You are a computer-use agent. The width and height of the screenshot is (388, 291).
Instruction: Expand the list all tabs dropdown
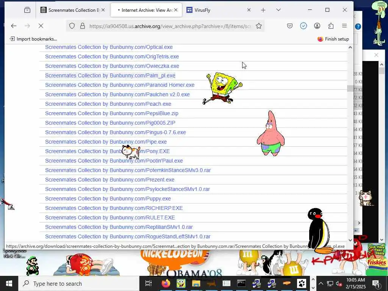[278, 10]
